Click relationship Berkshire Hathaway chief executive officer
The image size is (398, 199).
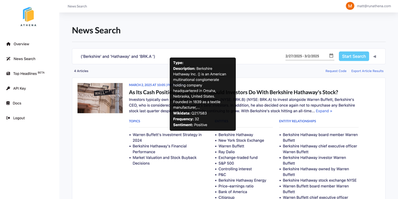320,149
